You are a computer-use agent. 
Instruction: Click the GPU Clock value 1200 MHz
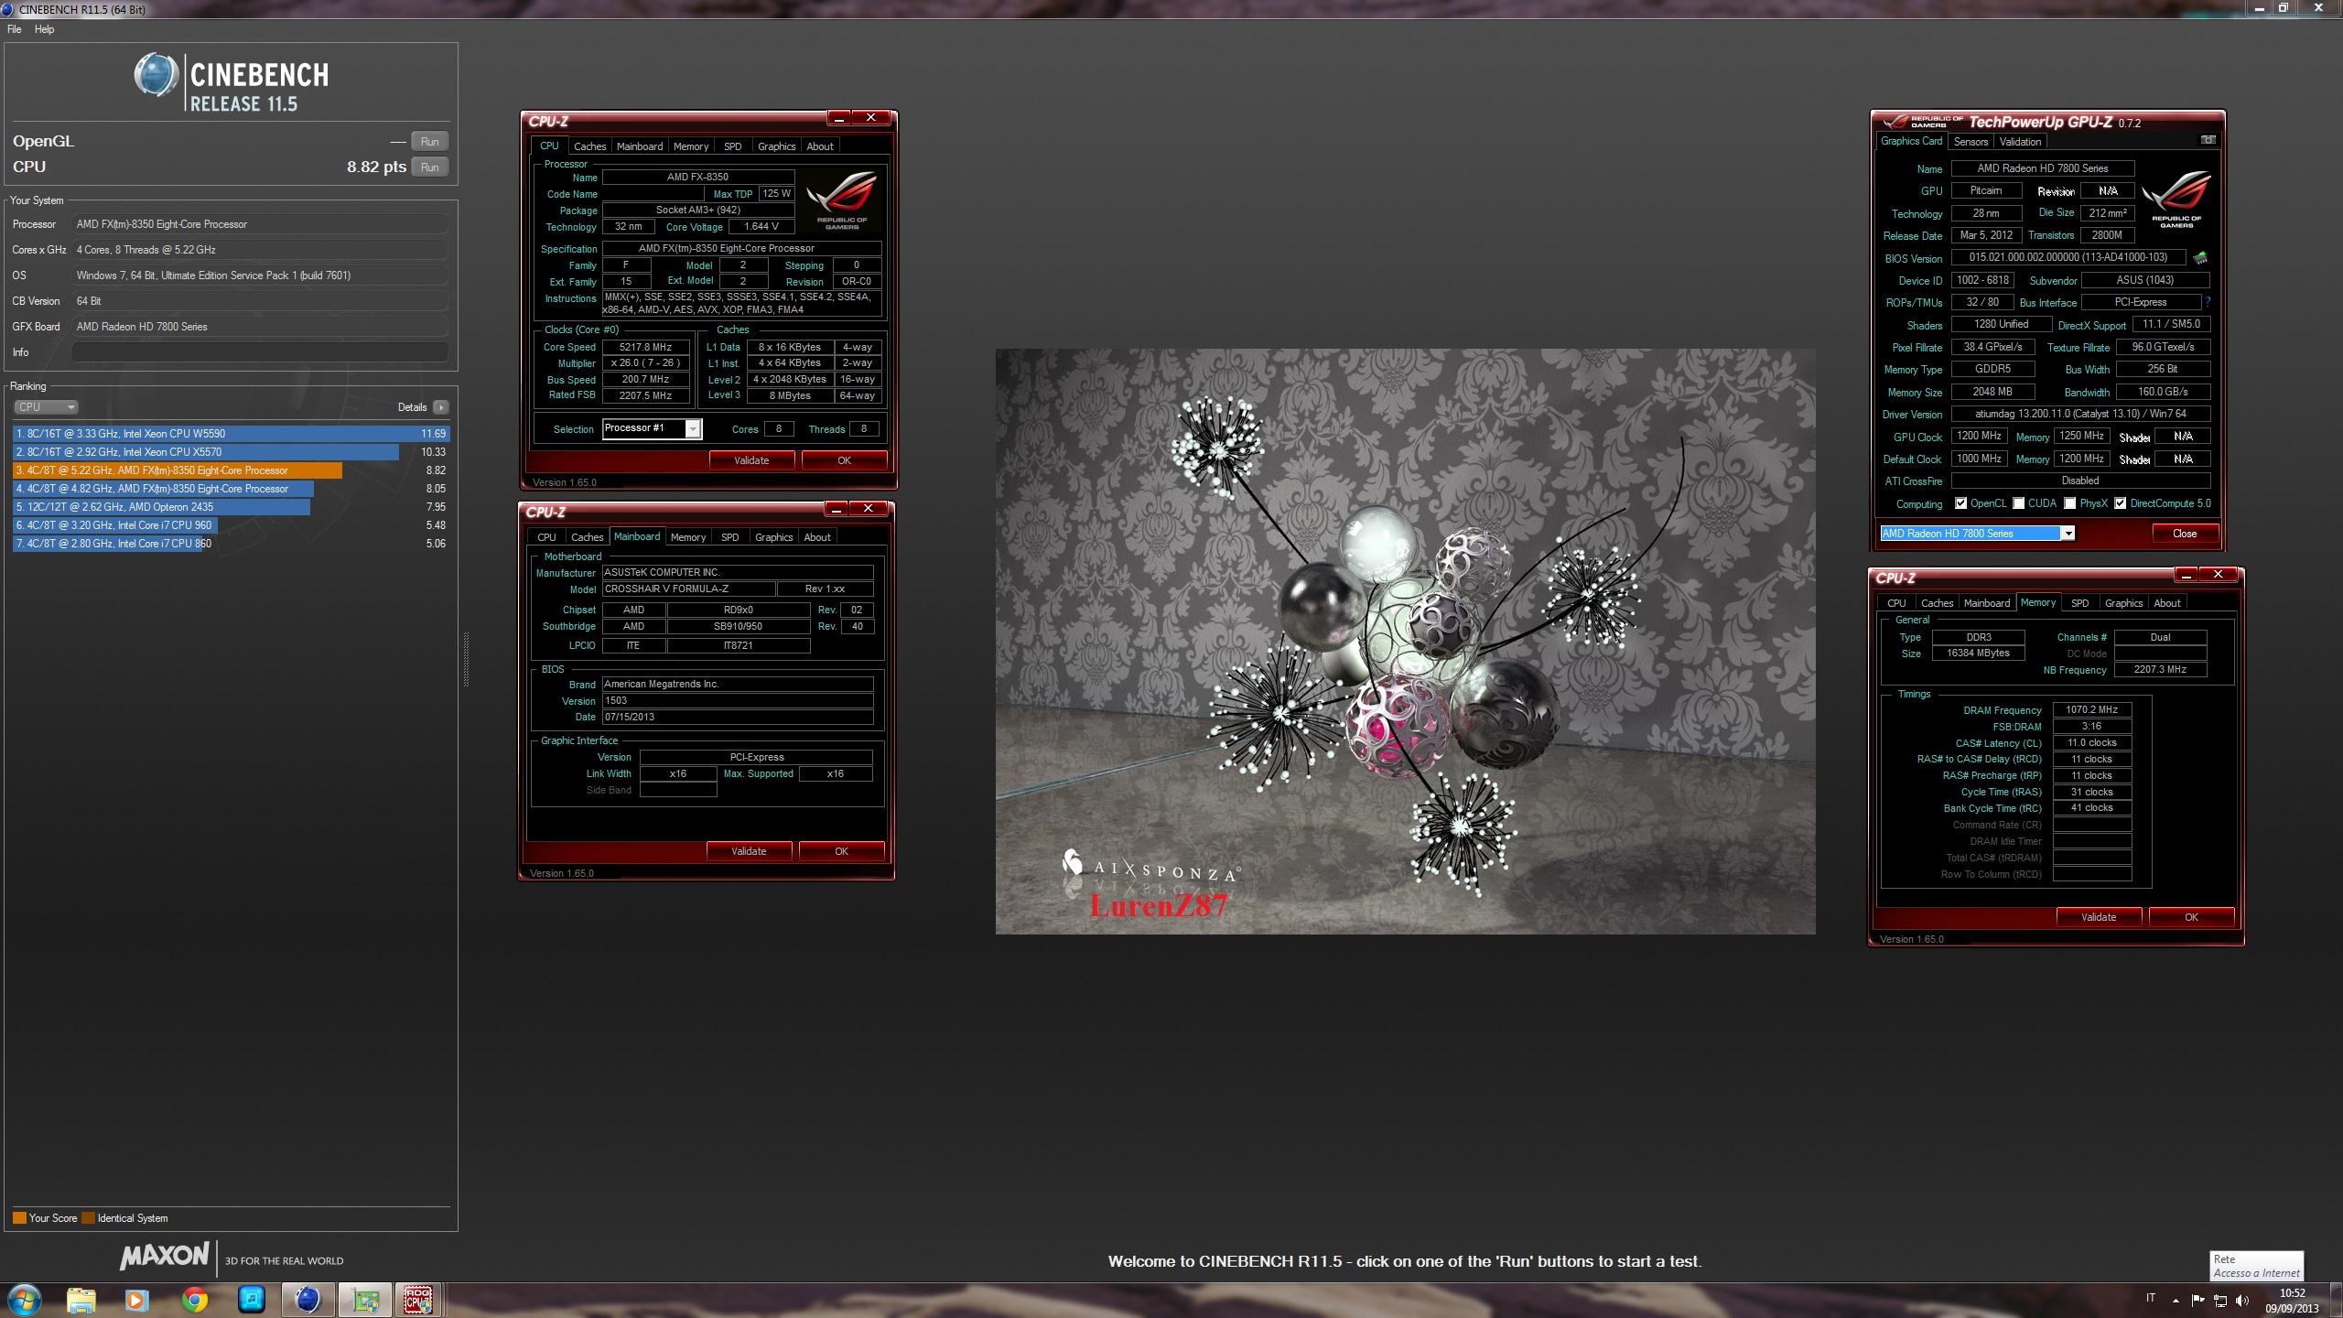[x=1979, y=437]
